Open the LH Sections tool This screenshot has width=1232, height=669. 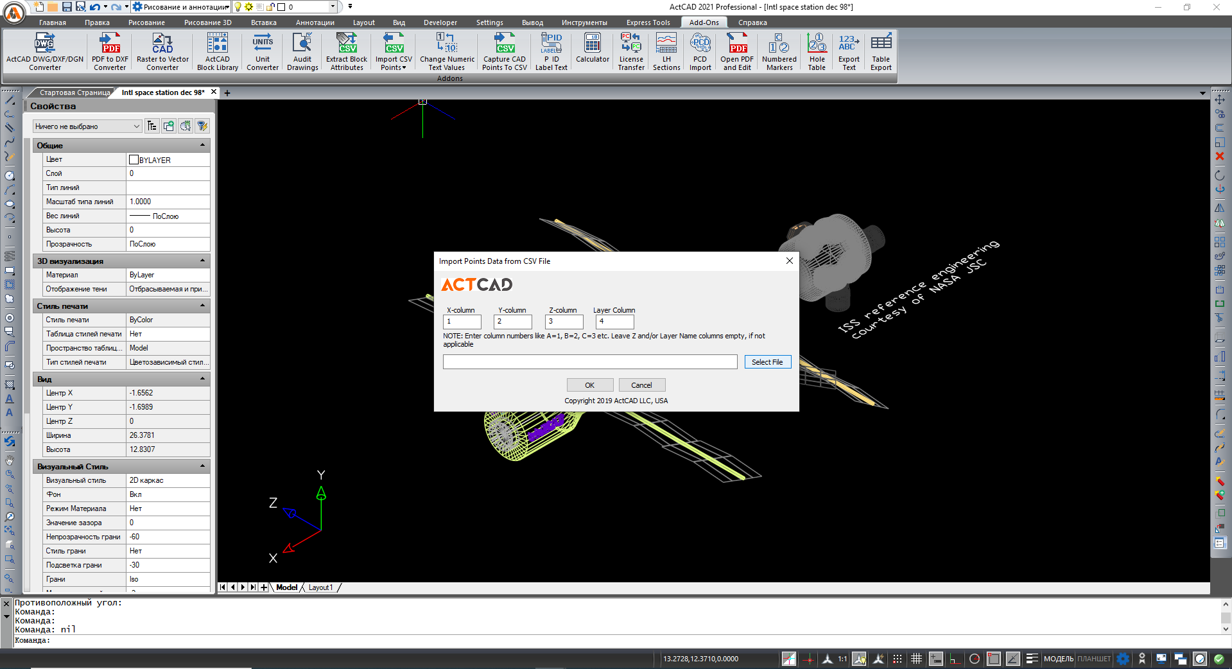point(666,51)
